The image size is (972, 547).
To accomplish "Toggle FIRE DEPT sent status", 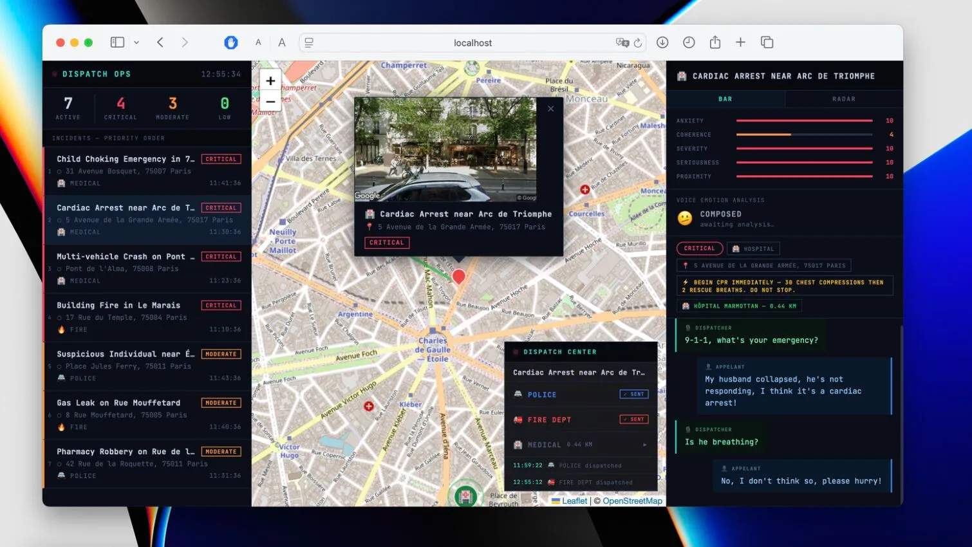I will [x=634, y=419].
